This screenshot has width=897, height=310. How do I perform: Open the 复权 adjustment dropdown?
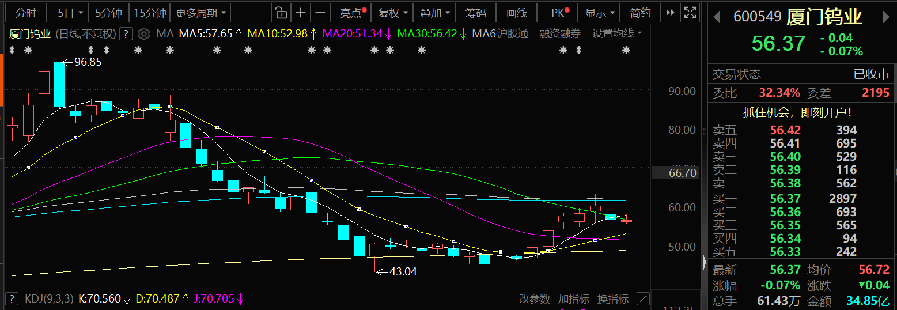tap(393, 13)
